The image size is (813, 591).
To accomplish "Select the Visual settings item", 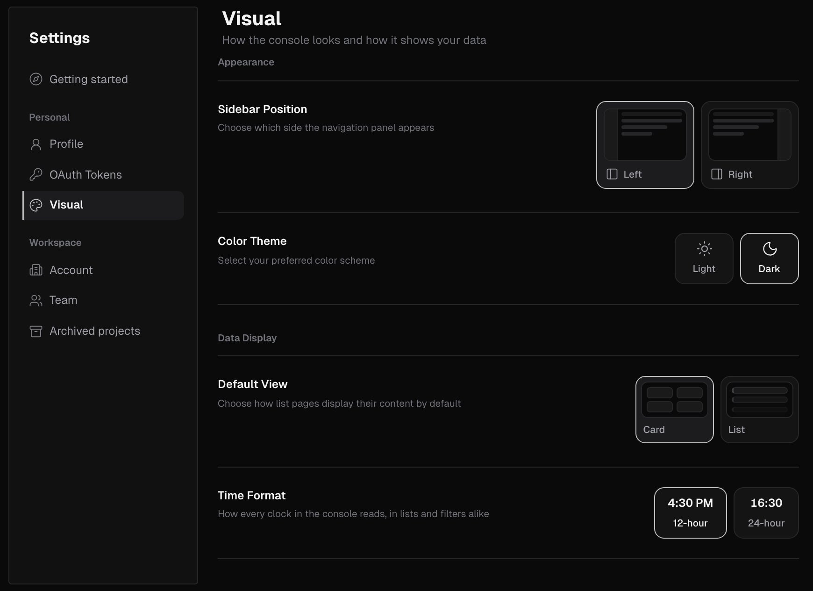I will point(103,205).
